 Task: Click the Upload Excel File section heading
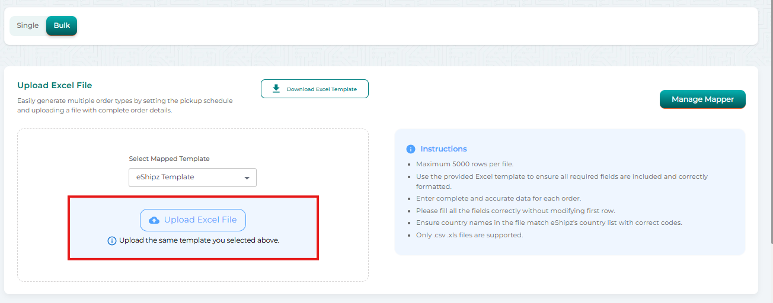coord(55,86)
